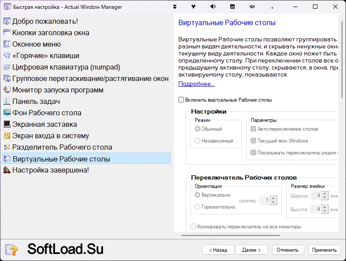Screen dimensions: 346x261
Task: Click the Далее > button
Action: pos(251,250)
